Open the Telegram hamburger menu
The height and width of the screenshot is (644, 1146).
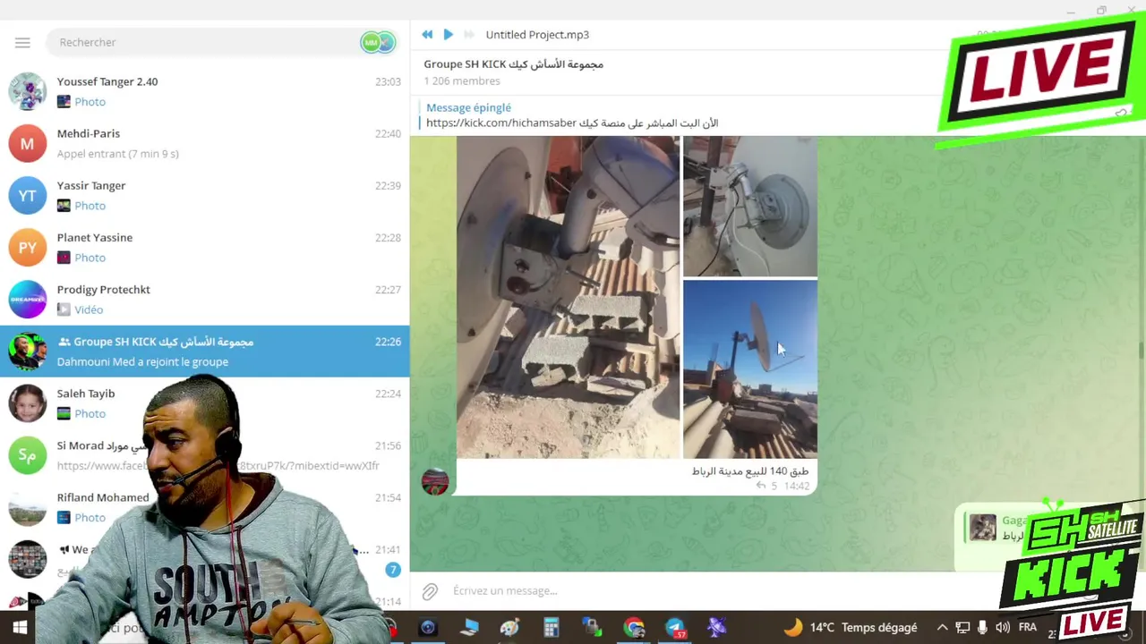click(22, 42)
